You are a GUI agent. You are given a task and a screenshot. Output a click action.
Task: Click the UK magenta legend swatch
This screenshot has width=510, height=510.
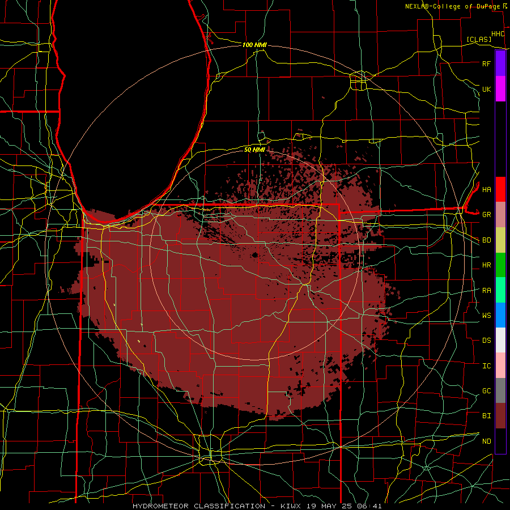point(500,89)
